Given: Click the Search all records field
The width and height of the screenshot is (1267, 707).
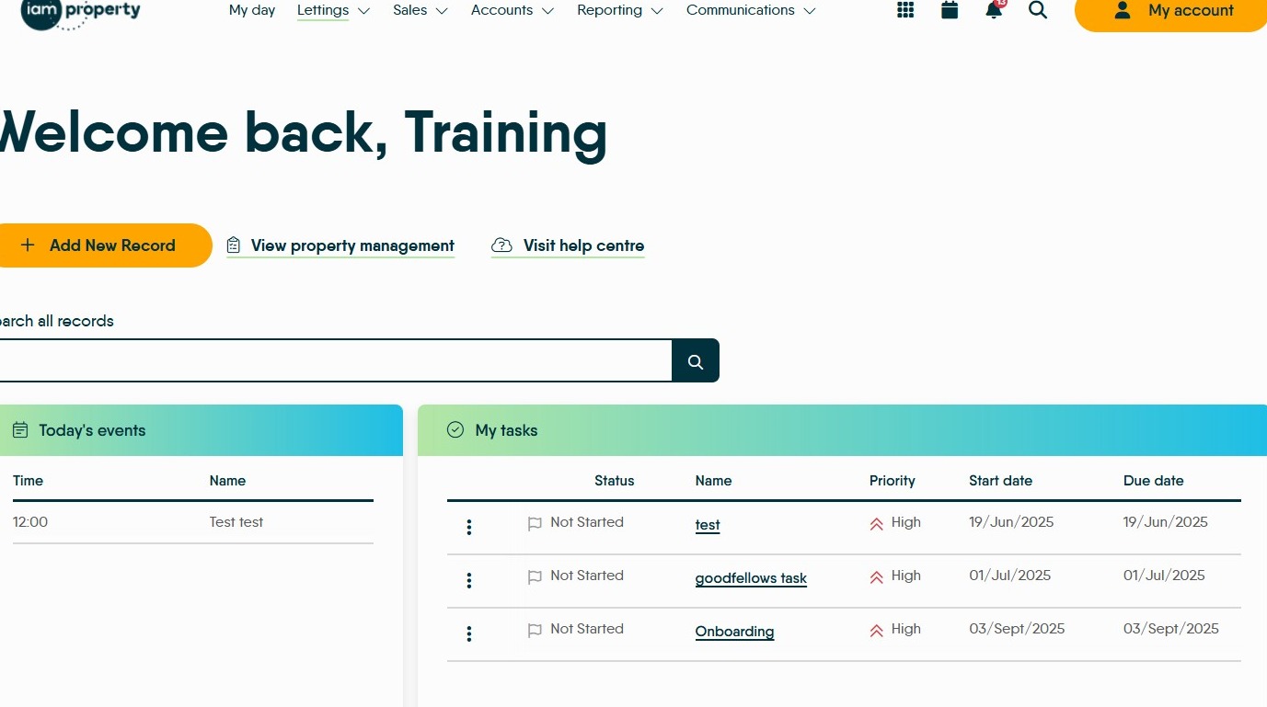Looking at the screenshot, I should [x=336, y=360].
